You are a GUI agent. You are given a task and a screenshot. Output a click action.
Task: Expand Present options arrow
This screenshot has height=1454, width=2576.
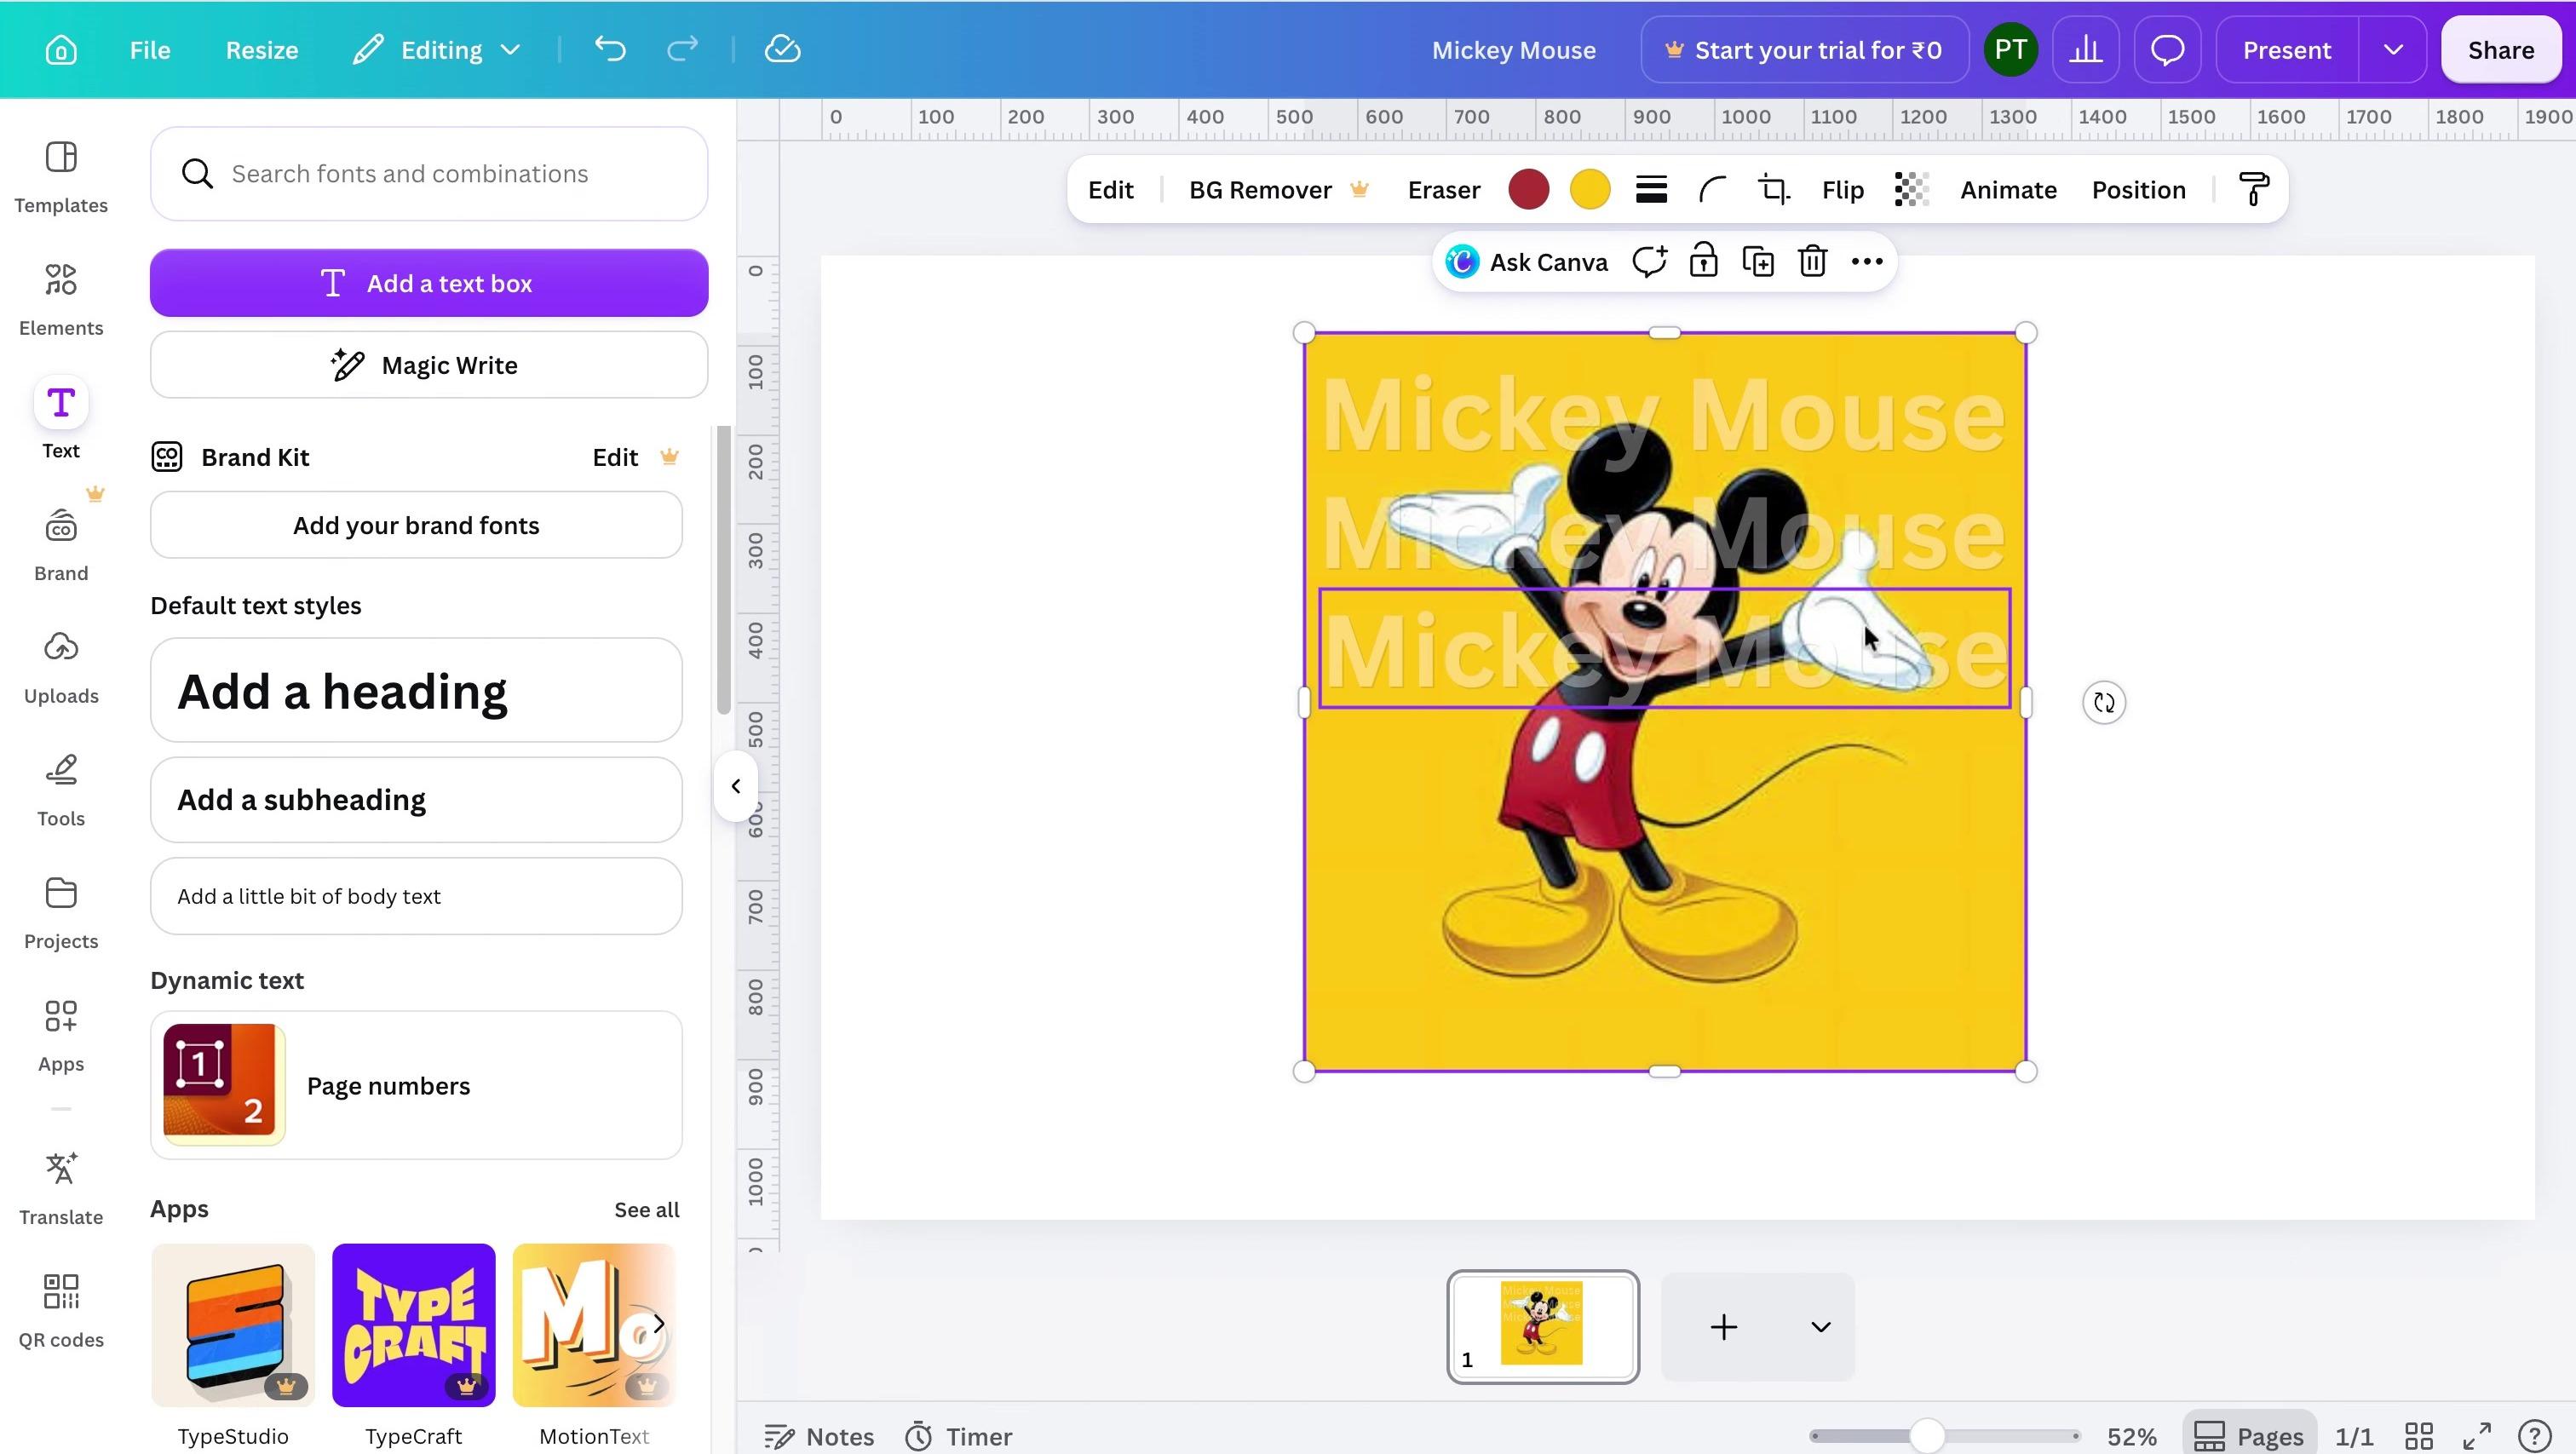(2392, 50)
